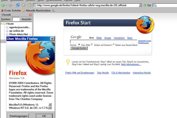Click the Stop loading icon

[24, 5]
